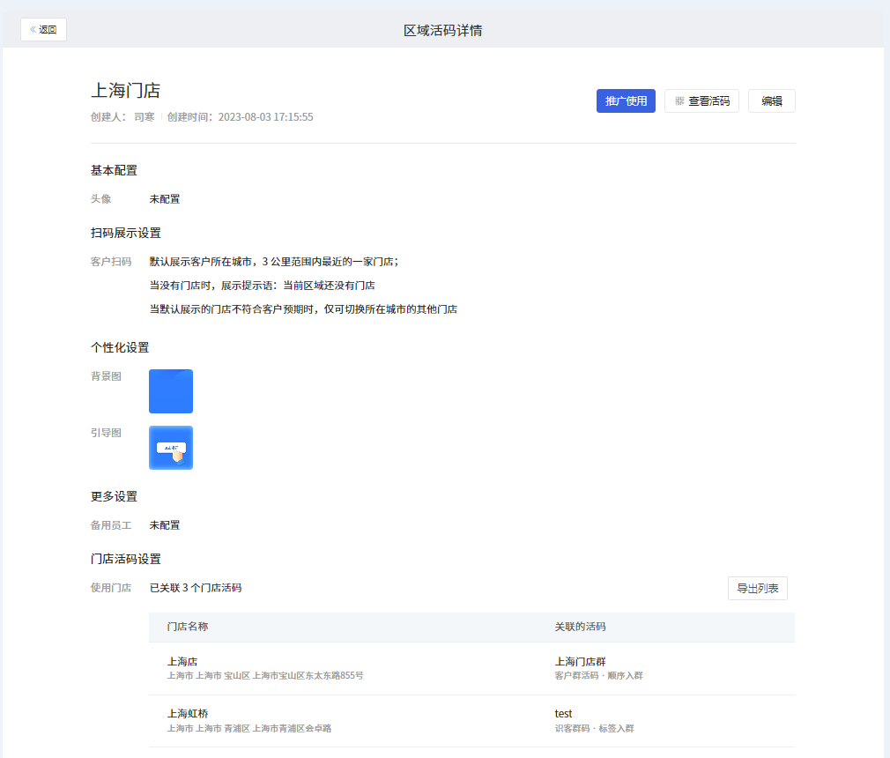
Task: Click the linked code 上海门店群
Action: click(x=580, y=662)
